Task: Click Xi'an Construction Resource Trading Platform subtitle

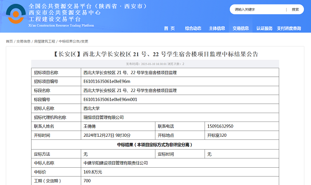Action: [61, 25]
